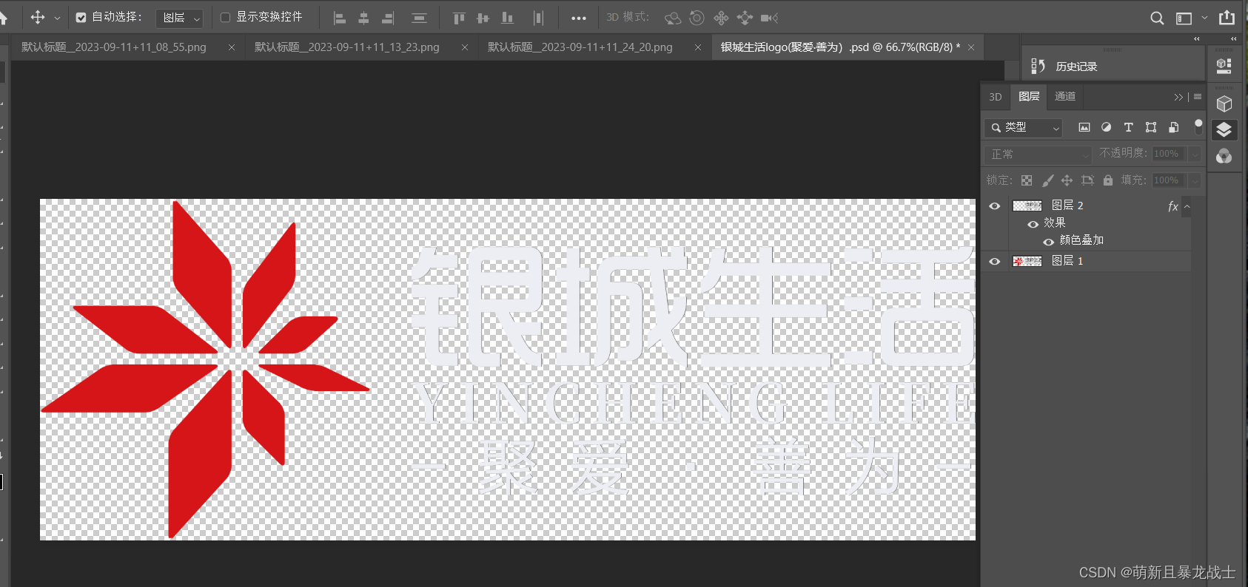Lock position move icon
This screenshot has height=587, width=1248.
click(x=1067, y=180)
